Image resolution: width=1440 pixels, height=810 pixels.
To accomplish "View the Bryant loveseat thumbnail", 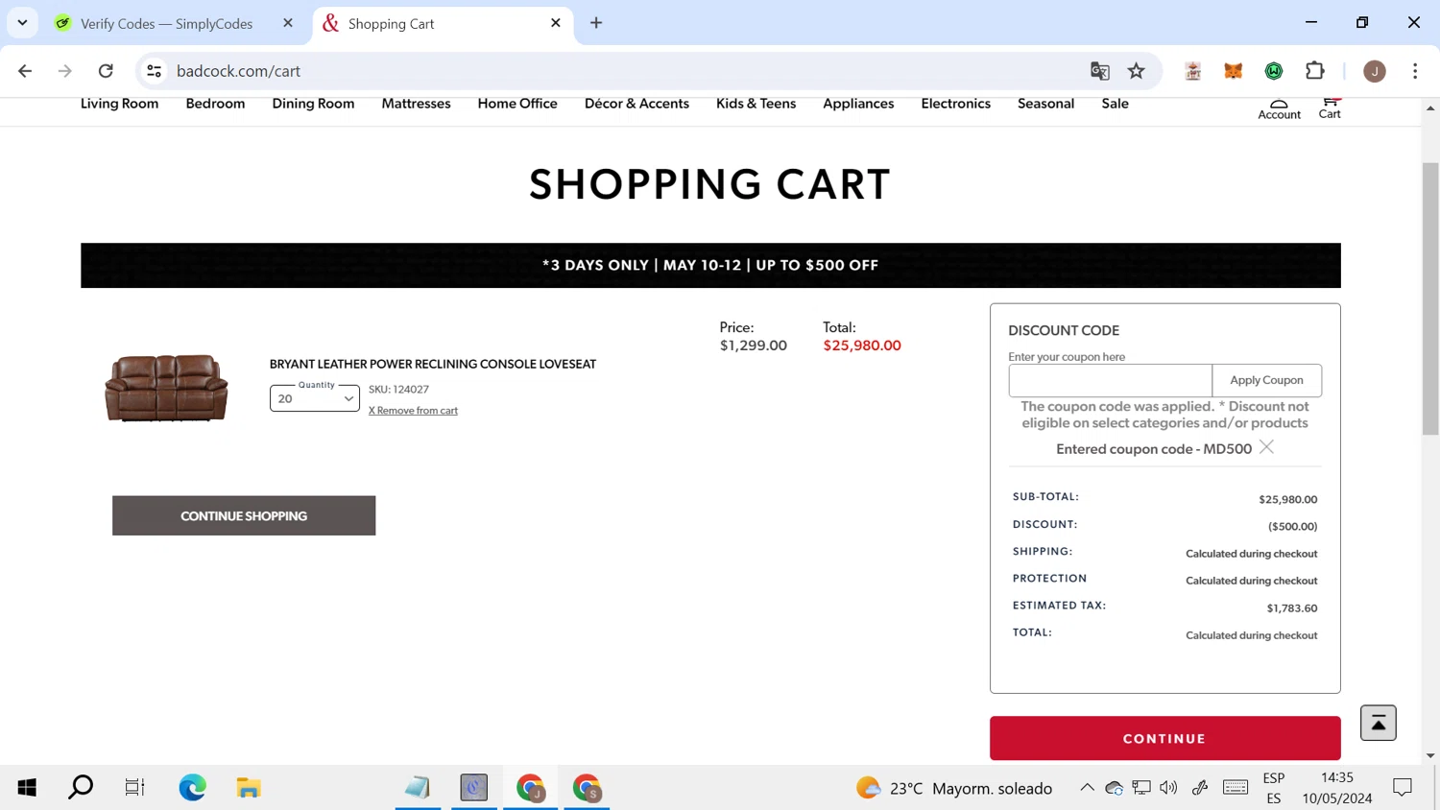I will point(166,388).
